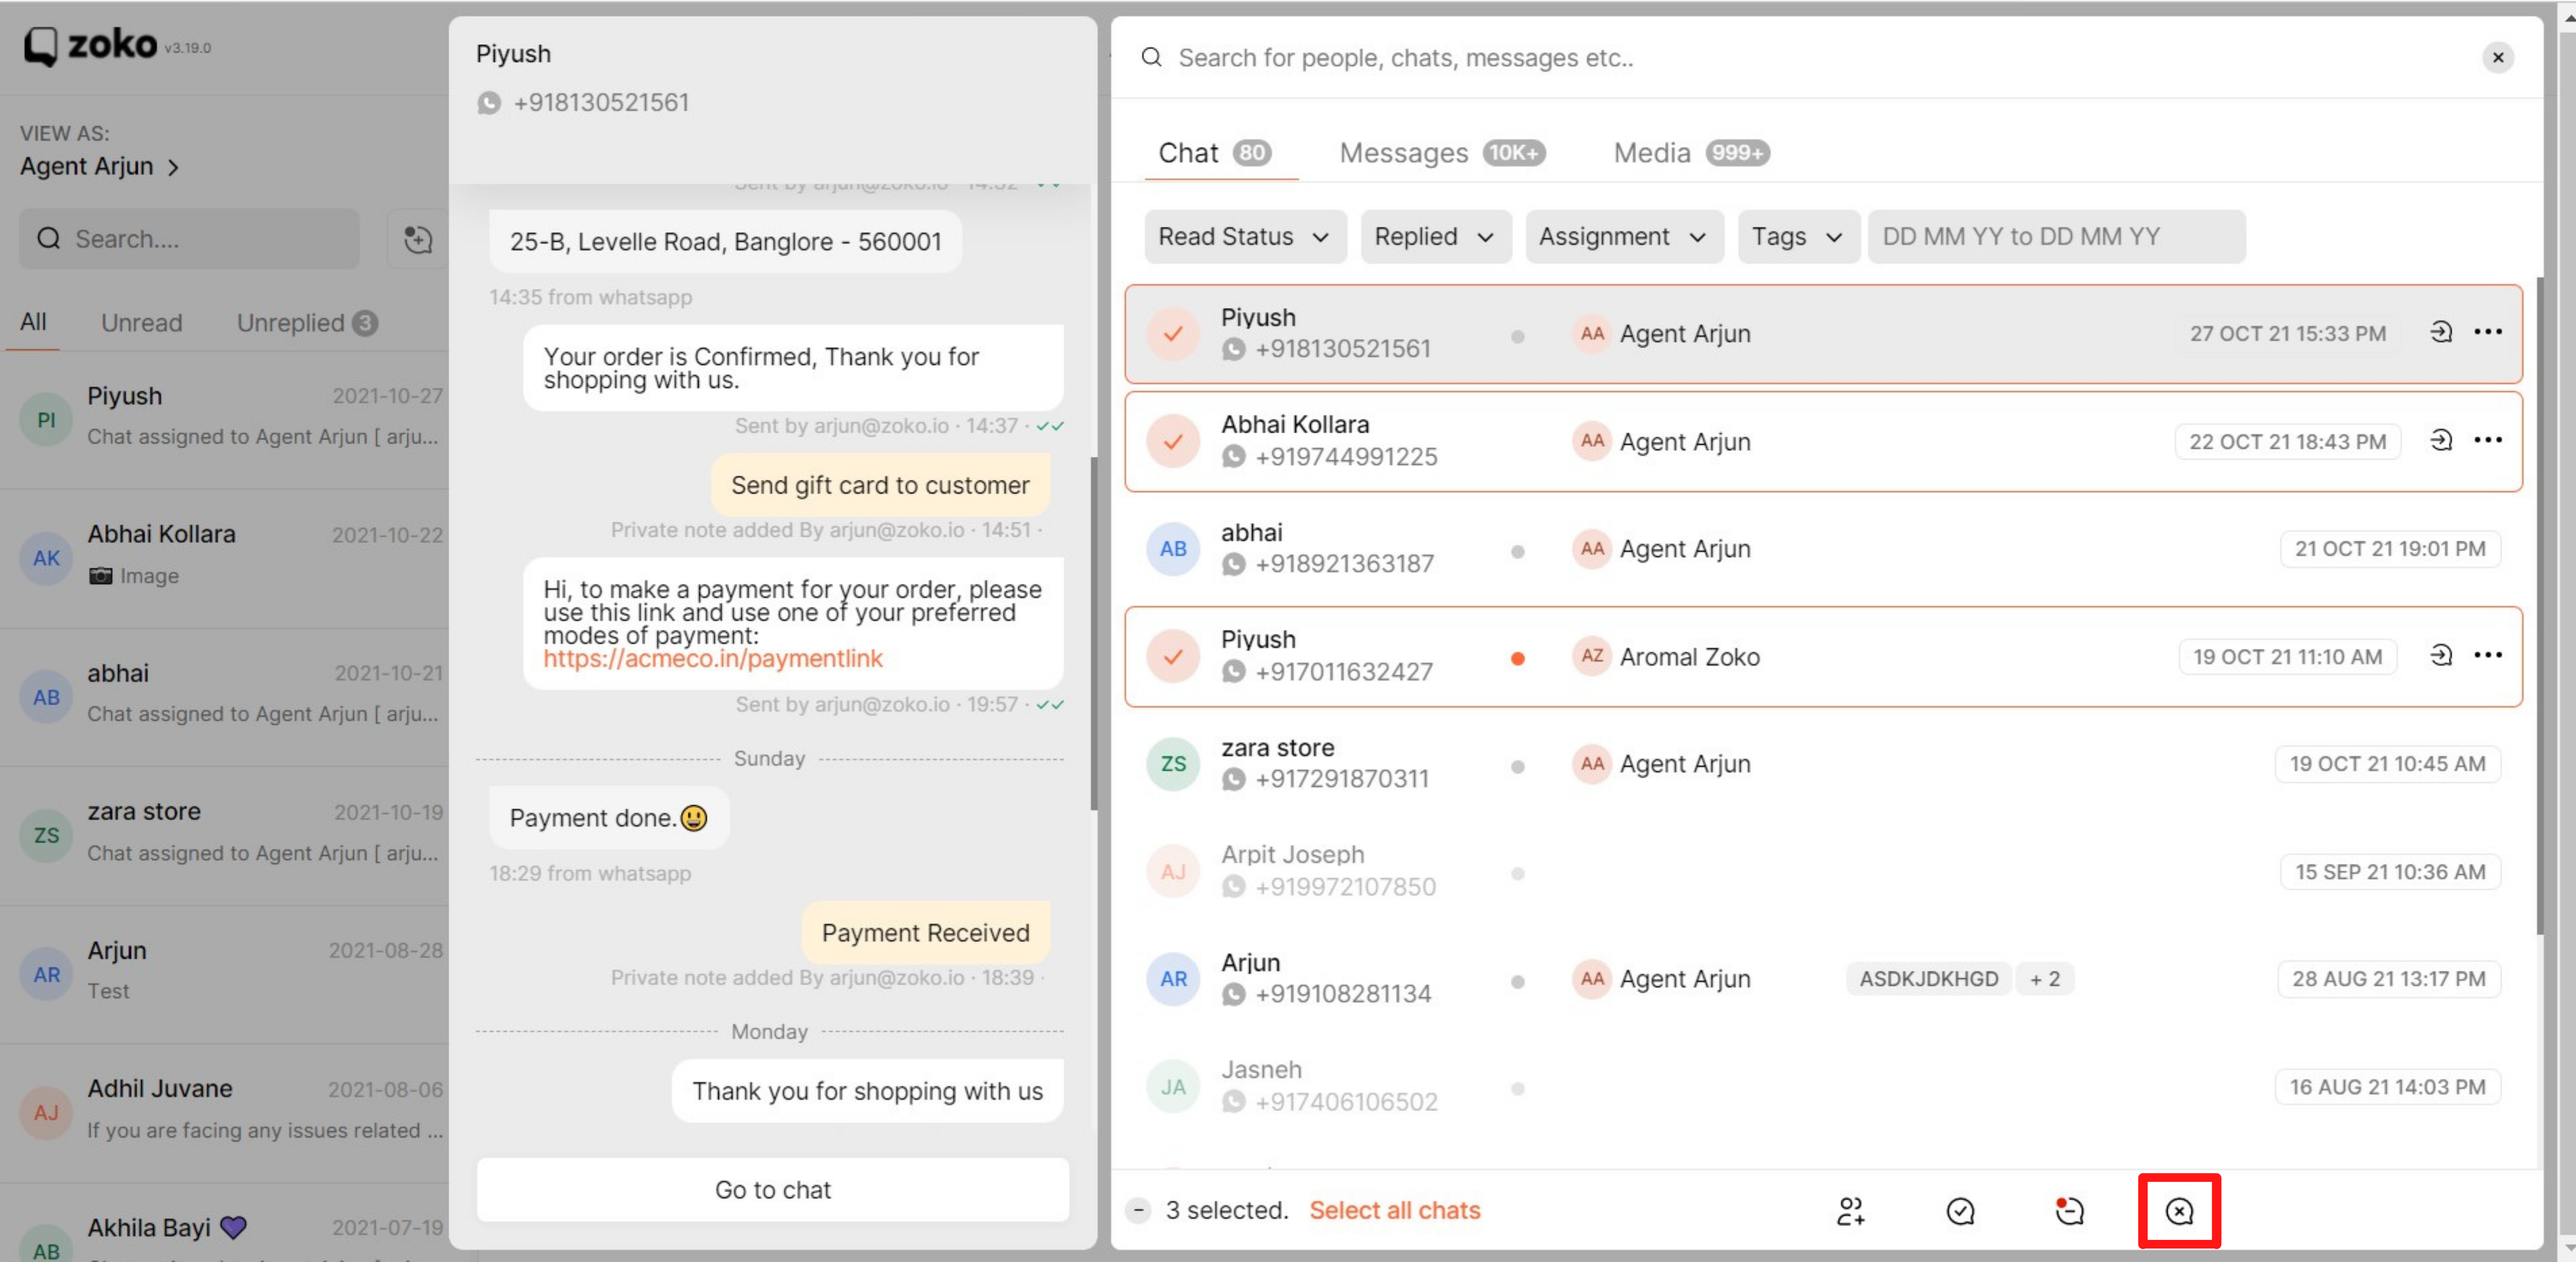Open the acmeco.in payment link
Image resolution: width=2576 pixels, height=1262 pixels.
coord(712,659)
